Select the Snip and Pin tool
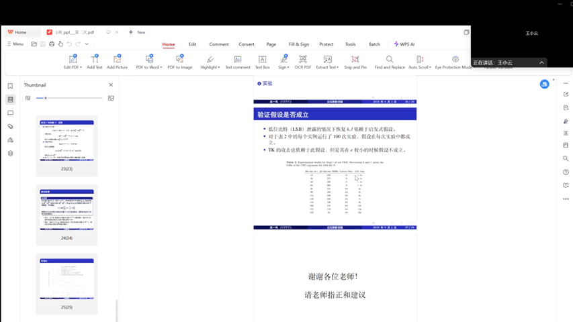Viewport: 573px width, 322px height. tap(355, 62)
